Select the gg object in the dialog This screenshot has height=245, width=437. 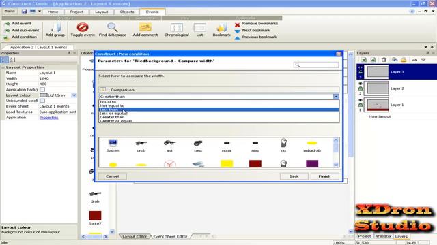click(x=283, y=146)
